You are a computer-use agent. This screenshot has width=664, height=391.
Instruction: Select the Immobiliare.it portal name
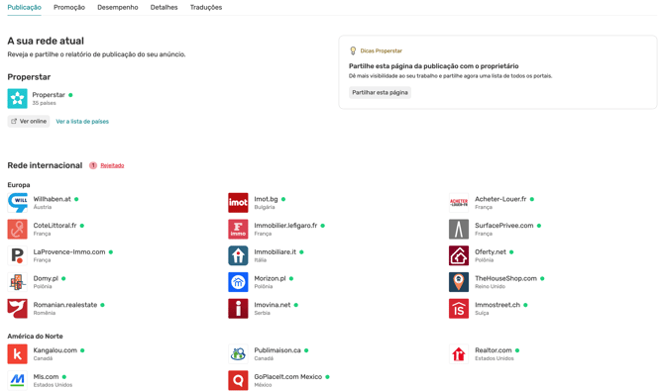click(276, 251)
